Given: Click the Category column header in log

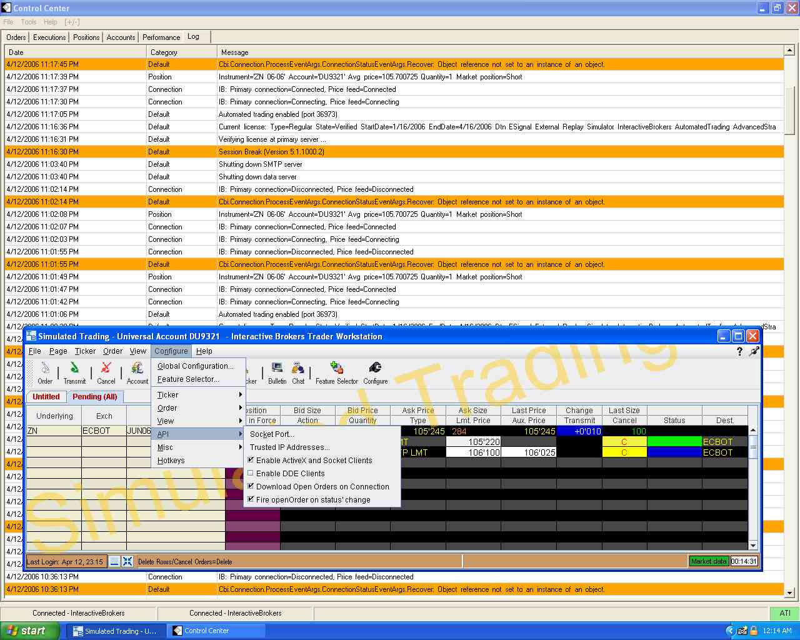Looking at the screenshot, I should tap(182, 52).
